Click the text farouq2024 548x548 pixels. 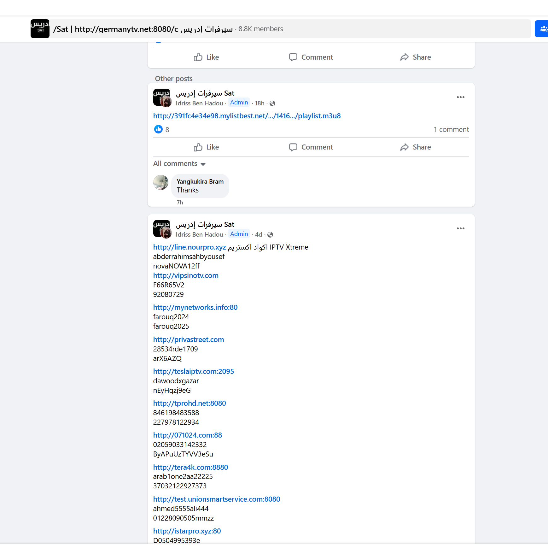tap(171, 317)
